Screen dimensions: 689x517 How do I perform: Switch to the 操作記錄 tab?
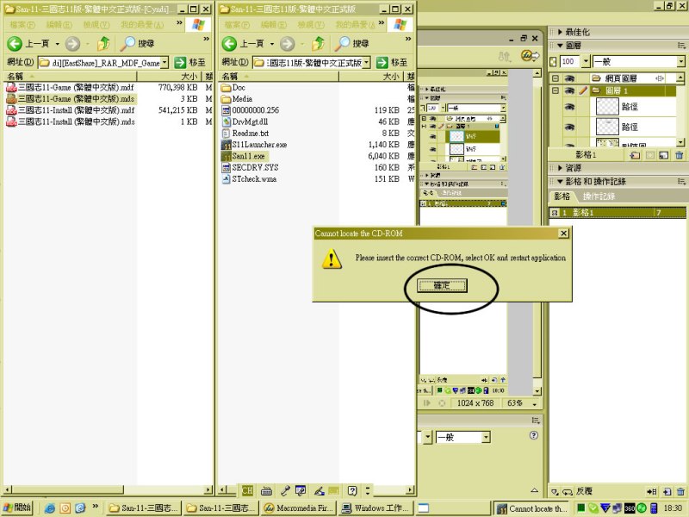(599, 196)
